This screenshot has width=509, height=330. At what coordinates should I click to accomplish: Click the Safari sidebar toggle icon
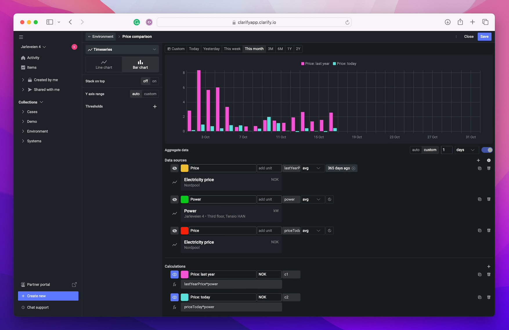[50, 22]
